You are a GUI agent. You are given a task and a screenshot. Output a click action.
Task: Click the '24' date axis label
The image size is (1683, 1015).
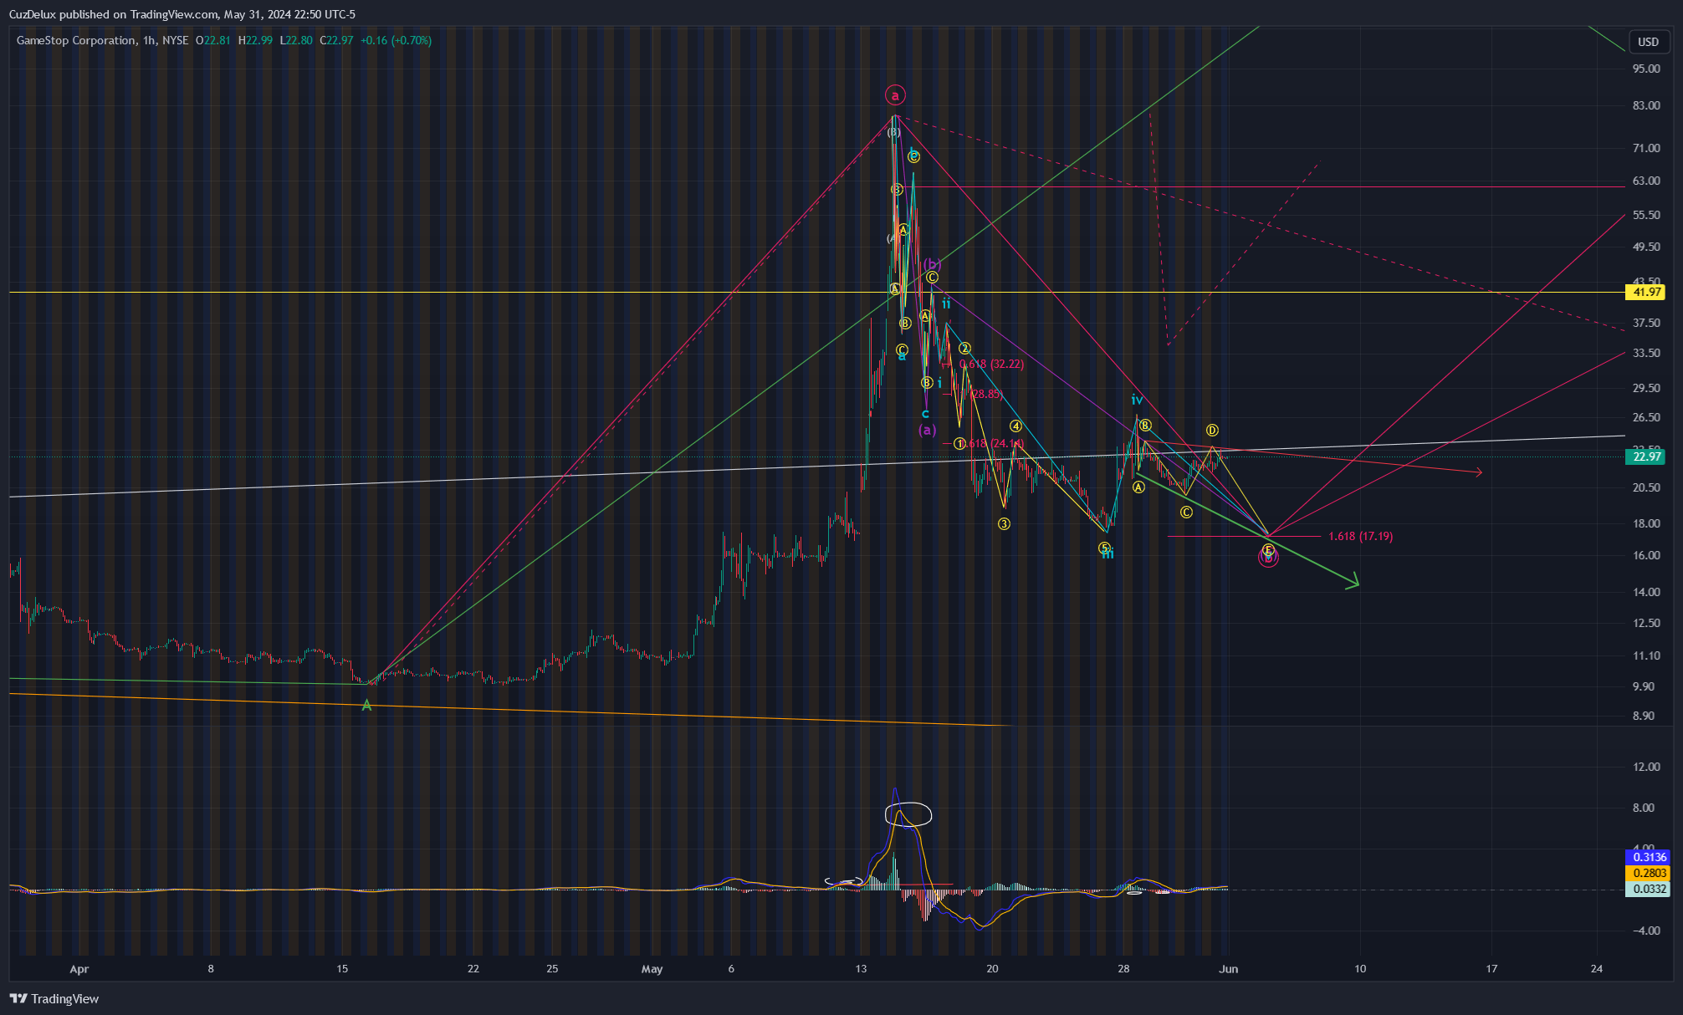click(1597, 969)
